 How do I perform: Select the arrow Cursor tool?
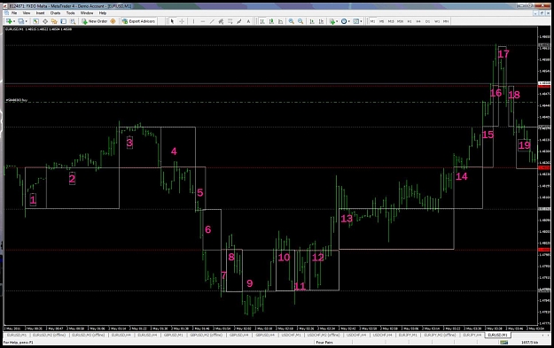click(172, 21)
